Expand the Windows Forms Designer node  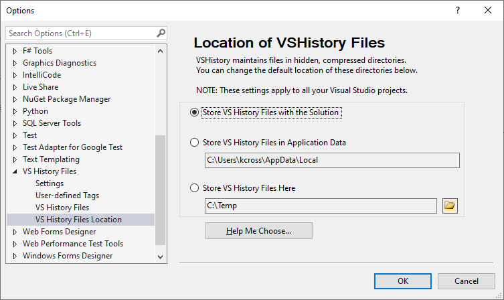15,256
